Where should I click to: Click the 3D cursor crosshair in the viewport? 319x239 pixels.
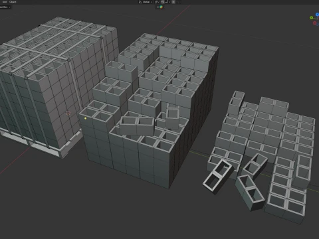(68, 114)
